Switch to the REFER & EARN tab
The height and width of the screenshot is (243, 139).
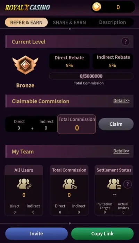(26, 23)
